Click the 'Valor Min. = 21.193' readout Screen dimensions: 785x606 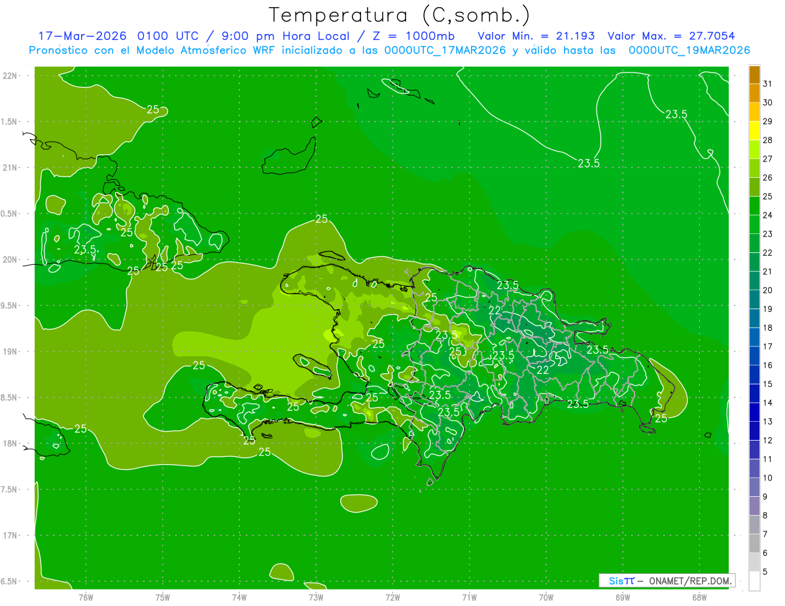pos(536,35)
